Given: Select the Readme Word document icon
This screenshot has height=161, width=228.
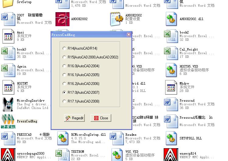Looking at the screenshot, I should (116, 138).
